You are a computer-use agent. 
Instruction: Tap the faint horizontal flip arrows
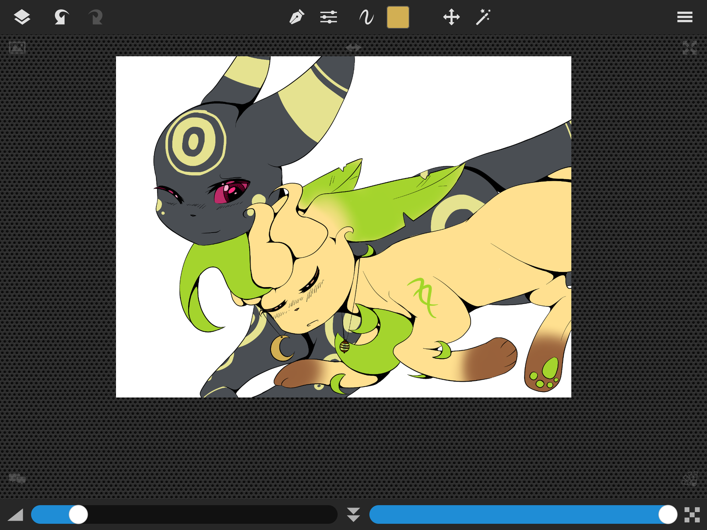(x=353, y=47)
